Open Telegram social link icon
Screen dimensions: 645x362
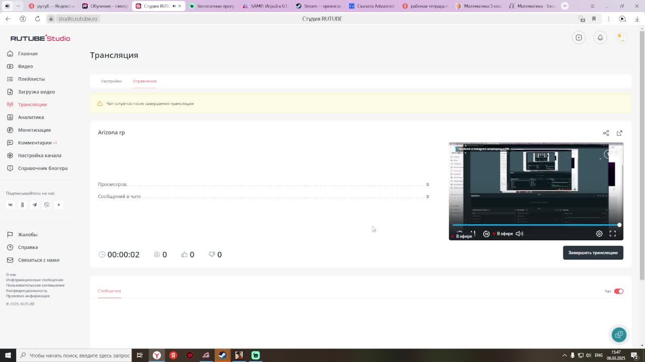pyautogui.click(x=34, y=205)
